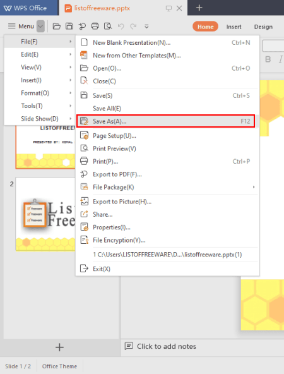Choose New from Other Templates(M)

(x=167, y=56)
